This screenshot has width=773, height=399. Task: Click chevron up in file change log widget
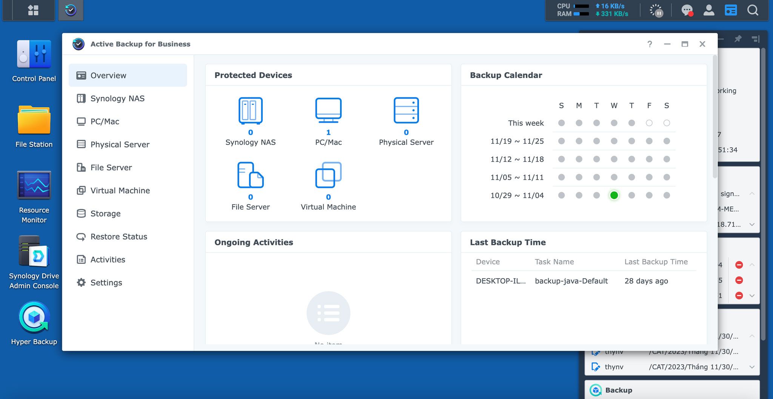(752, 336)
